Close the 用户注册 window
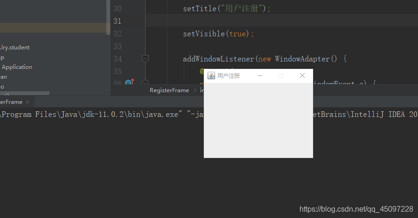 [x=302, y=75]
